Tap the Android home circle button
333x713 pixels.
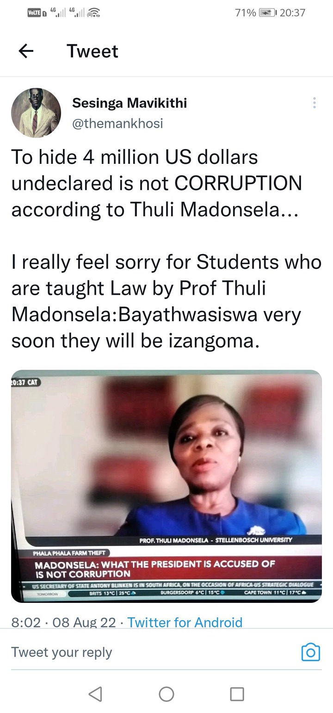pyautogui.click(x=166, y=694)
